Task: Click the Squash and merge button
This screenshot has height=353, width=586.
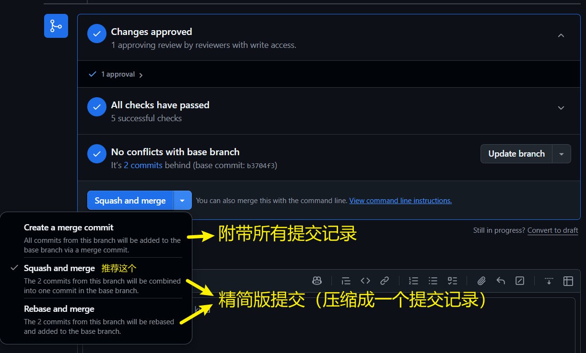Action: (130, 200)
